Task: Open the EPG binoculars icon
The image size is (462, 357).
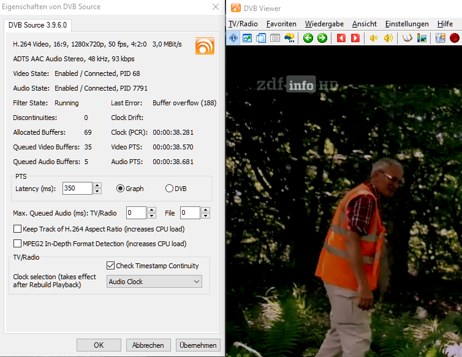Action: [x=289, y=38]
